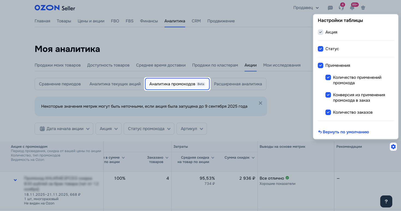Viewport: 401px width, 211px height.
Task: Uncheck Количество заказов checkbox
Action: [x=328, y=112]
